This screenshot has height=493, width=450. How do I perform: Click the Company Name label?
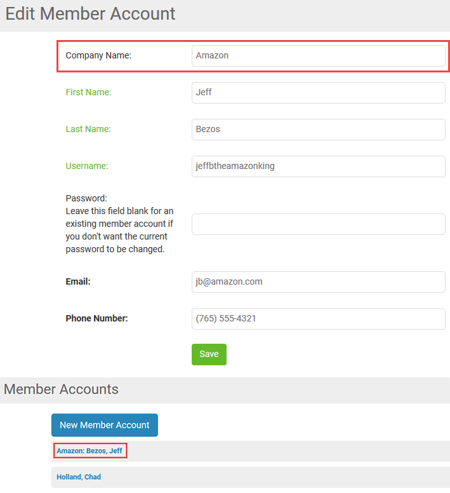[x=98, y=56]
